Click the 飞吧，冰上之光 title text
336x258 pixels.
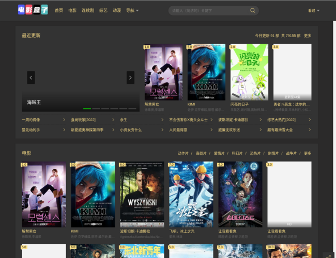[x=182, y=231]
